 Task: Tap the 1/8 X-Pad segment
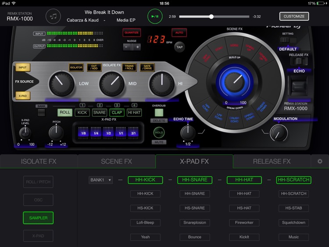click(x=83, y=133)
